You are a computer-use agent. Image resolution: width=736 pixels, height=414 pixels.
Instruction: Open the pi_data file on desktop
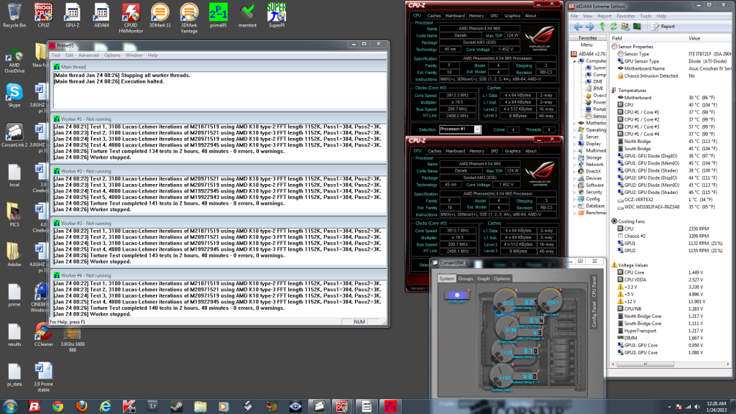[x=14, y=374]
